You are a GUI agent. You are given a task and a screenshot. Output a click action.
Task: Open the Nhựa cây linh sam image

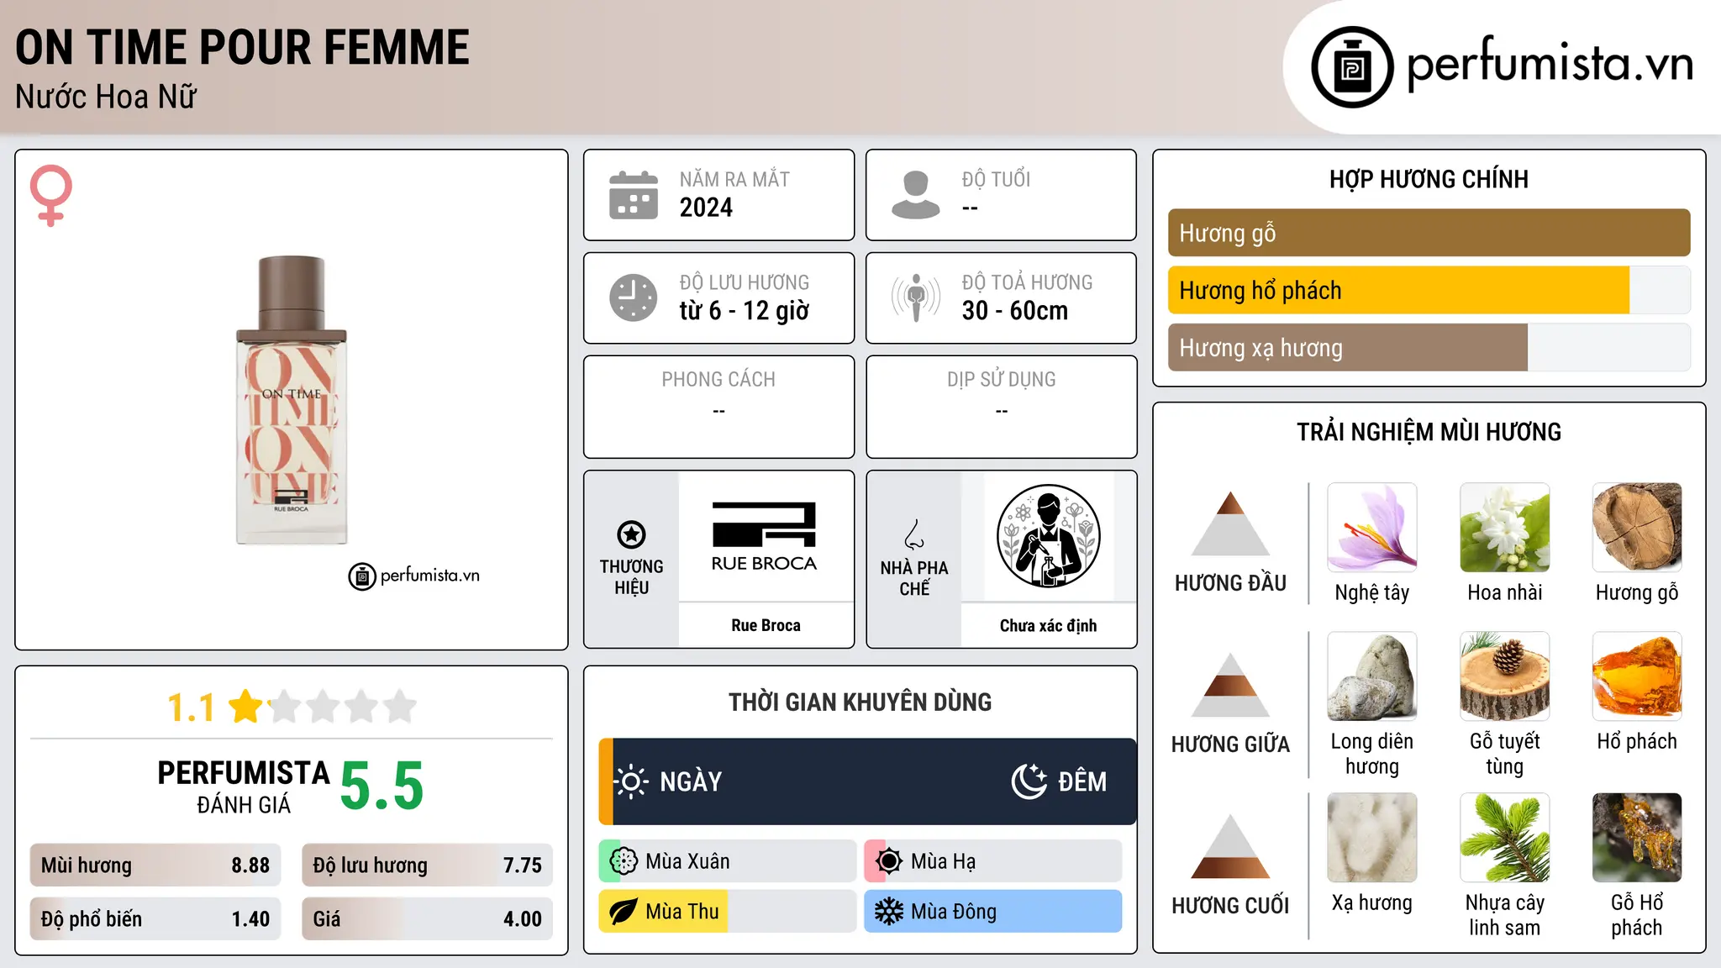coord(1505,838)
